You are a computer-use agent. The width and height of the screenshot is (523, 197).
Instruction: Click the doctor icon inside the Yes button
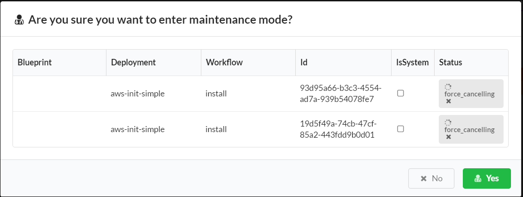(478, 178)
